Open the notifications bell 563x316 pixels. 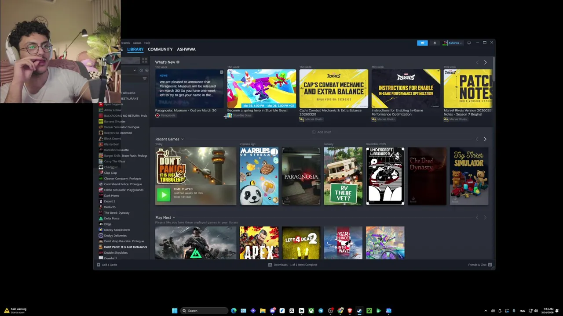click(x=435, y=43)
